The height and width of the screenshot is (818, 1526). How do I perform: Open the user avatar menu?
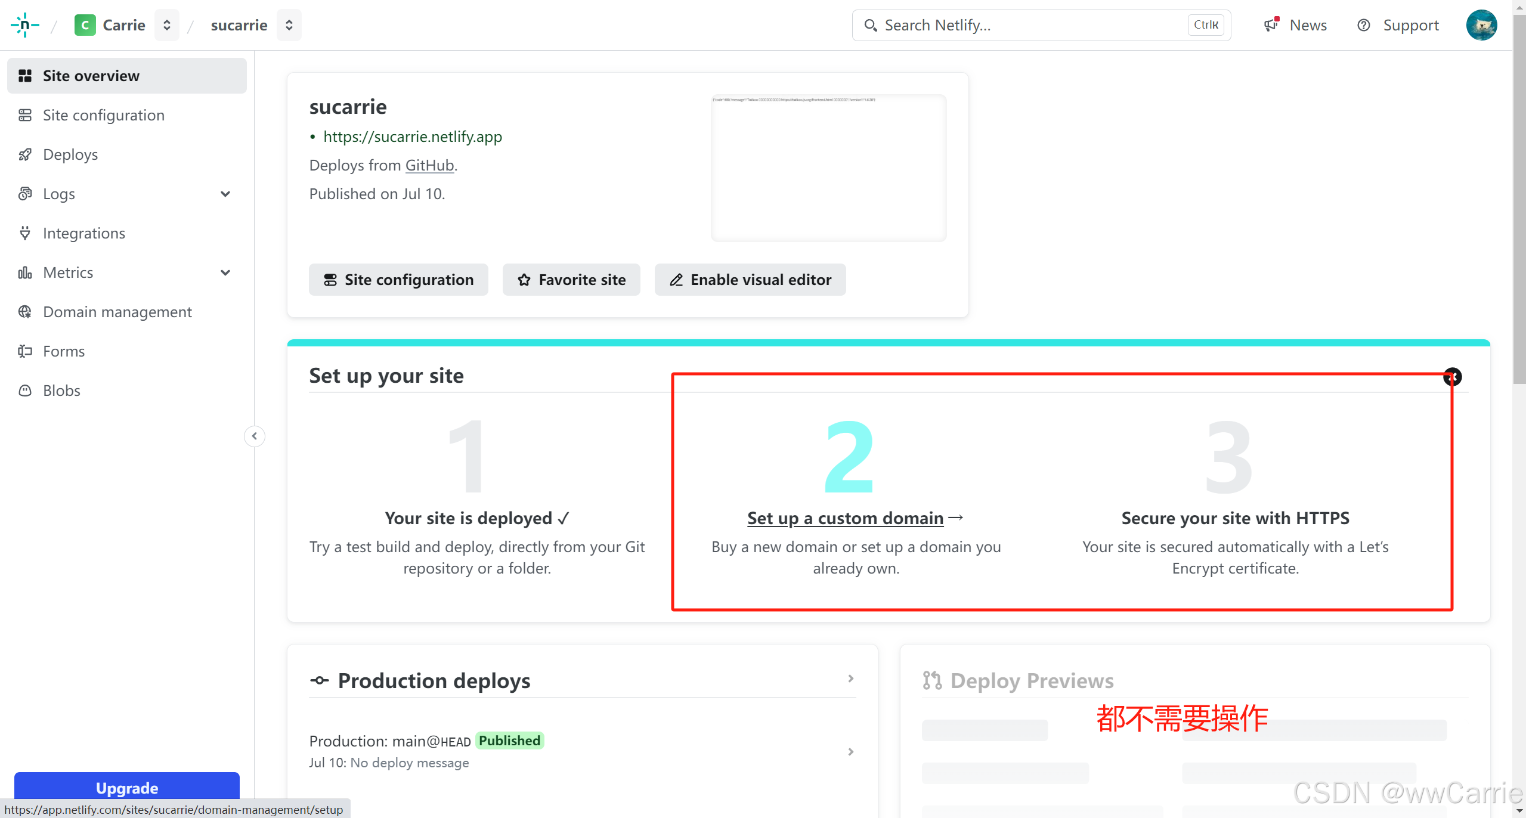point(1481,25)
